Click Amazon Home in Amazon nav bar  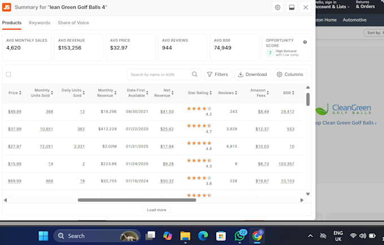pos(326,20)
